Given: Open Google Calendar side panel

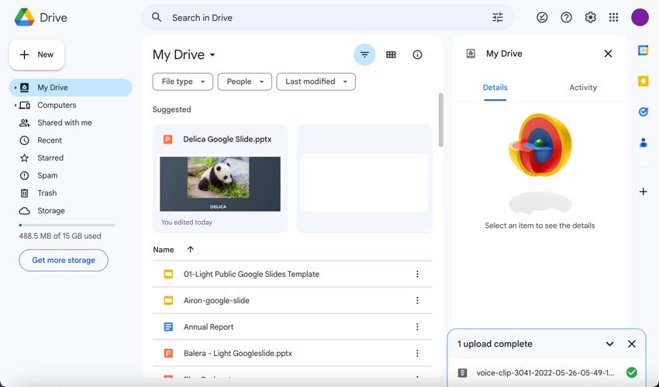Looking at the screenshot, I should coord(643,50).
